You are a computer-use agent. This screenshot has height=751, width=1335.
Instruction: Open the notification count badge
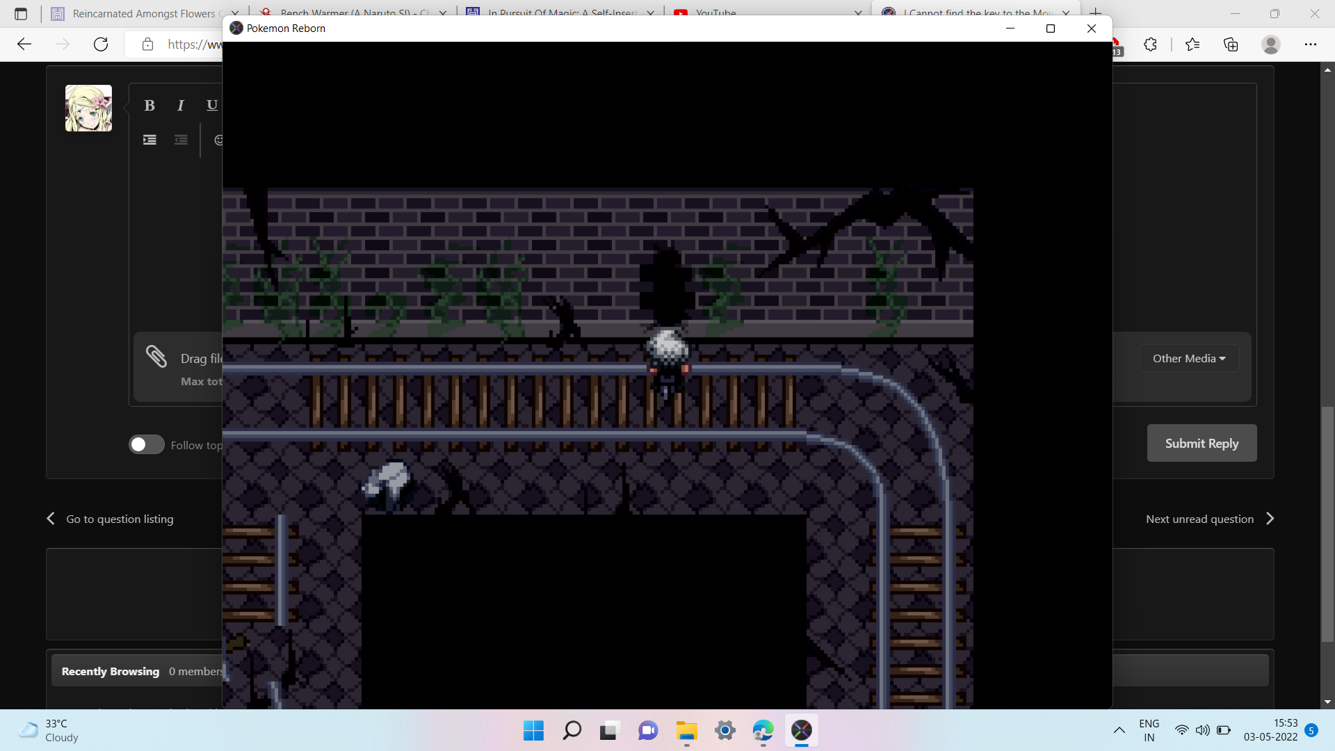tap(1311, 730)
